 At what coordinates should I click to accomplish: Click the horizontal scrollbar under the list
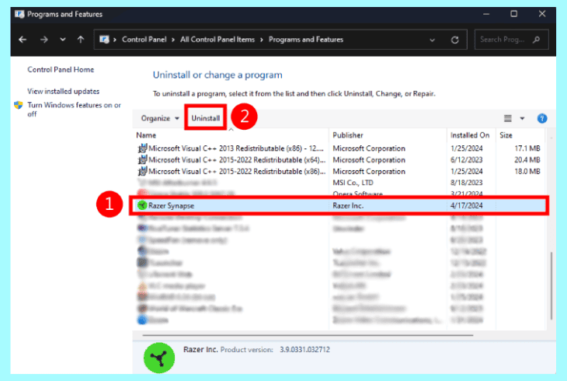pos(308,335)
